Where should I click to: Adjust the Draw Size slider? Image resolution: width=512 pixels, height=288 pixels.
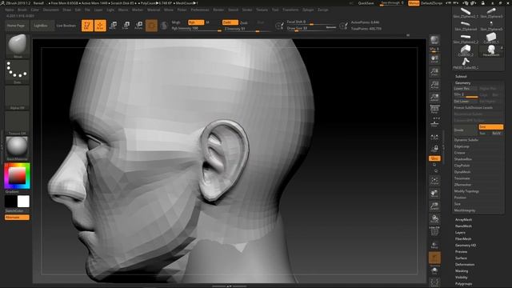tap(311, 29)
